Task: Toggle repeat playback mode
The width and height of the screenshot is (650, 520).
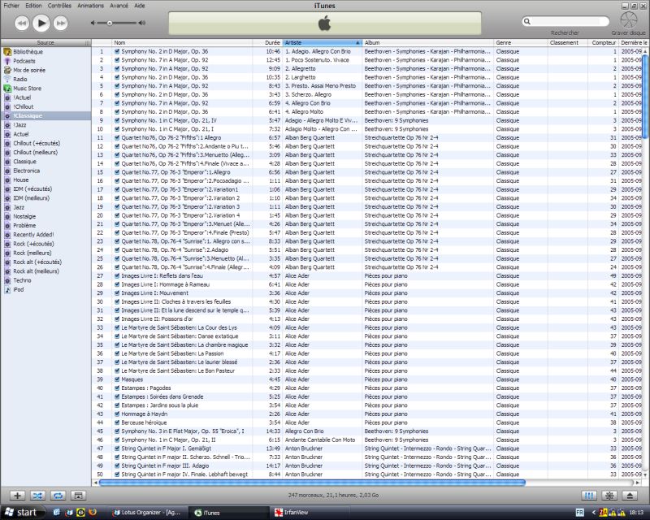Action: [58, 495]
